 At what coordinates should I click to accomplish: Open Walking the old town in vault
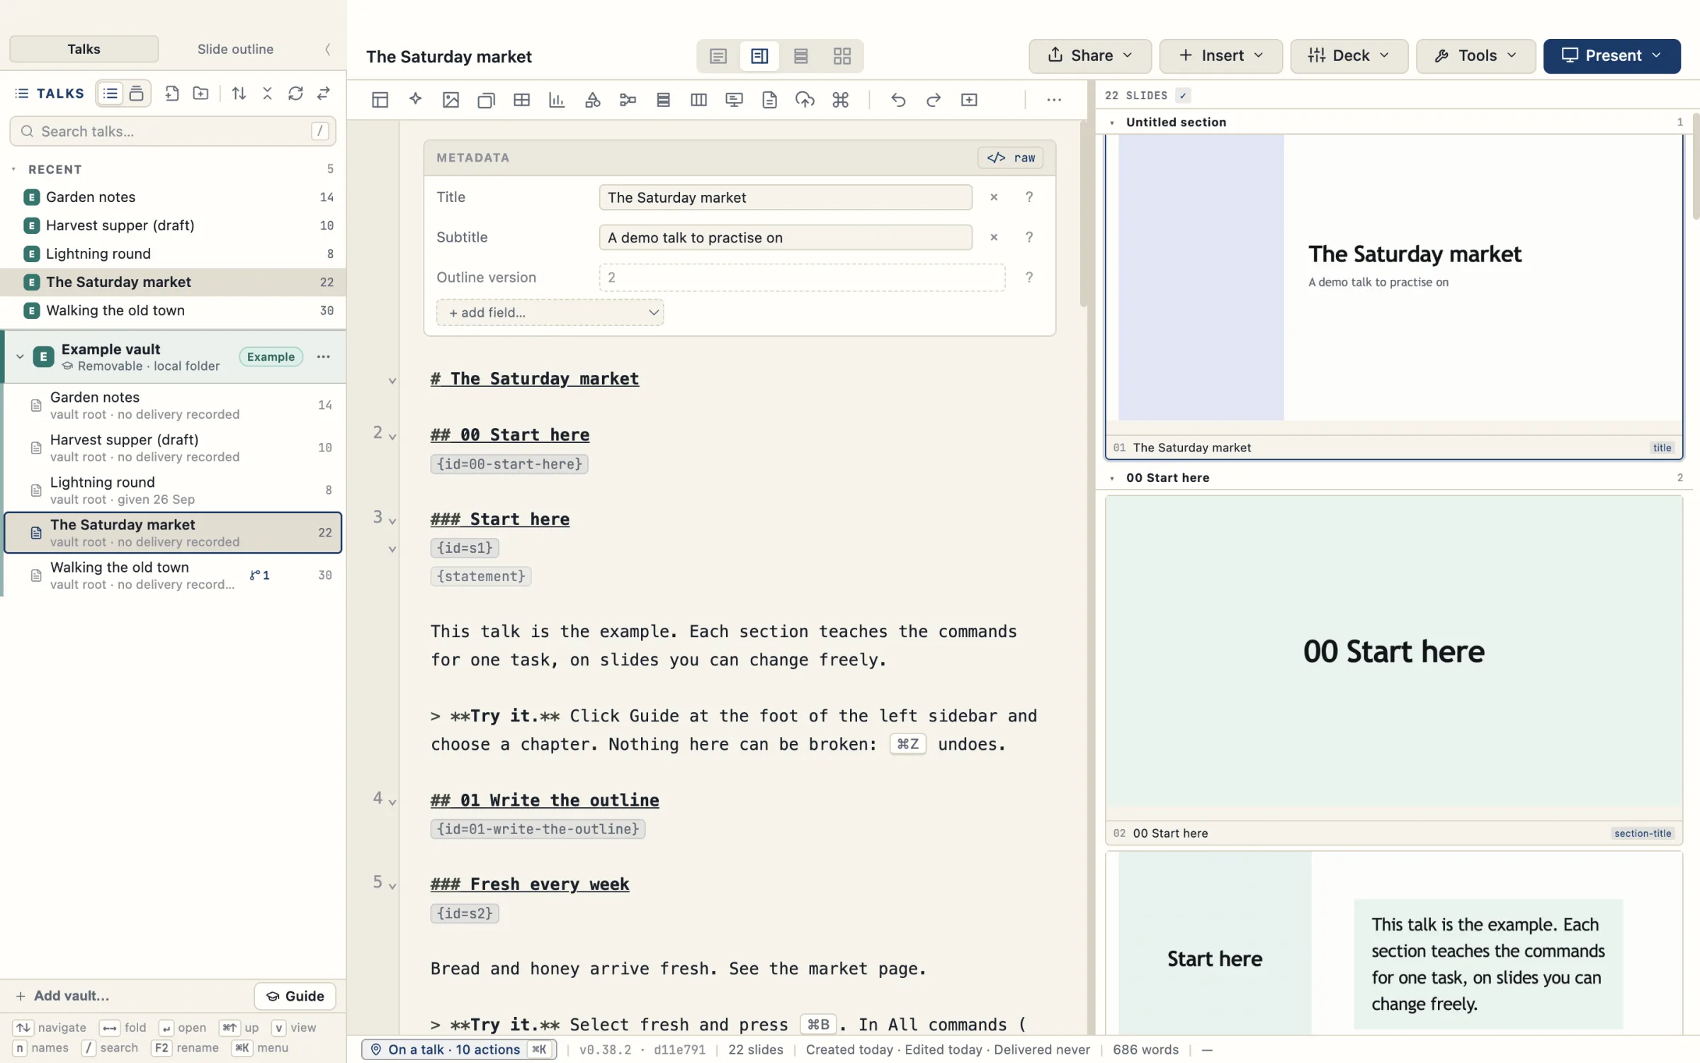coord(173,575)
